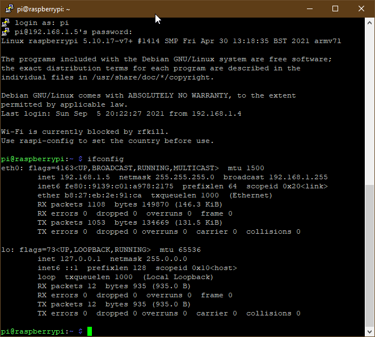375x337 pixels.
Task: Click the '(131.5 KiB)' TX size
Action: 199,222
